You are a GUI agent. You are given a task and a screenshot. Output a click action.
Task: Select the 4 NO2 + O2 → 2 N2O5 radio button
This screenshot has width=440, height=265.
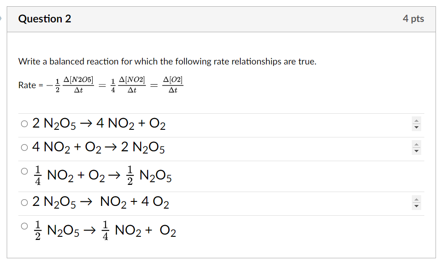pyautogui.click(x=25, y=147)
